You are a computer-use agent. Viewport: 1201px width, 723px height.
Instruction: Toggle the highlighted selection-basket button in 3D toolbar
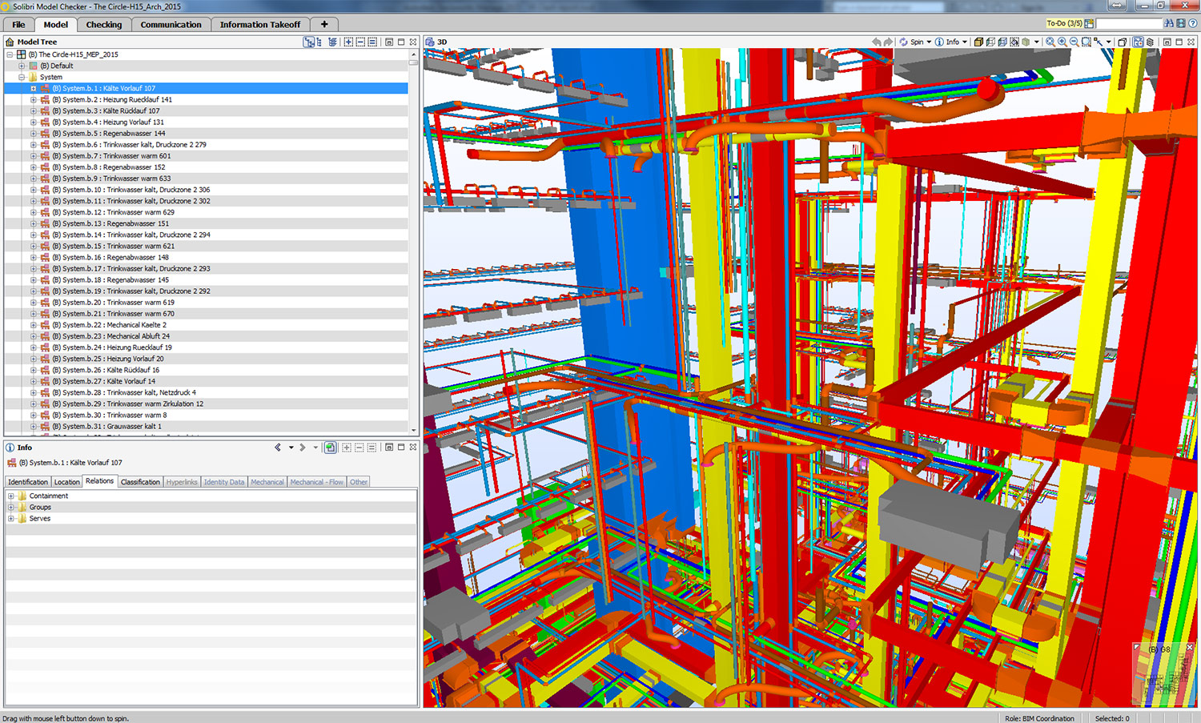(1138, 42)
